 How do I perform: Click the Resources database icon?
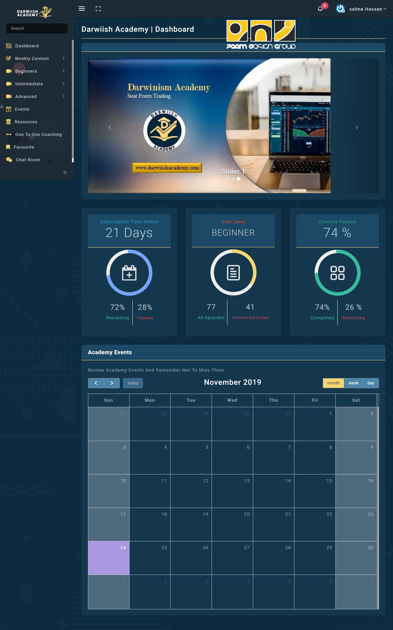point(9,121)
